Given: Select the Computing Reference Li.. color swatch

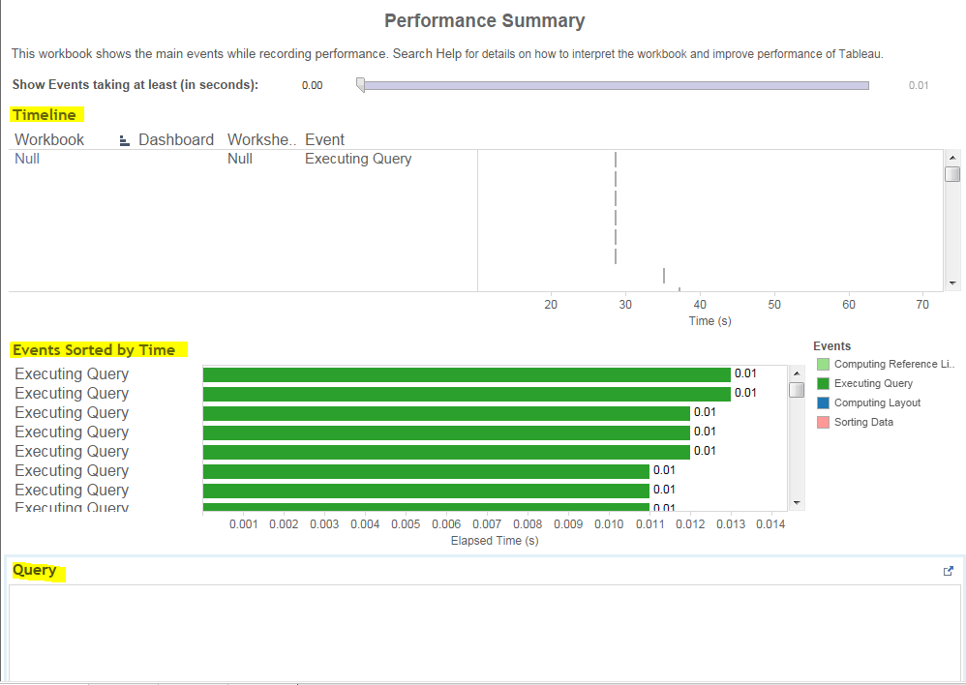Looking at the screenshot, I should (823, 364).
